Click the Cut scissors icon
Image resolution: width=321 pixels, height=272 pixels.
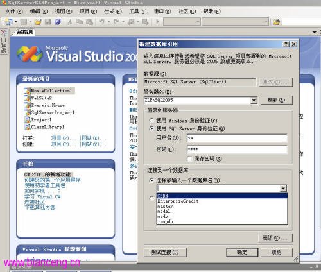coord(69,22)
